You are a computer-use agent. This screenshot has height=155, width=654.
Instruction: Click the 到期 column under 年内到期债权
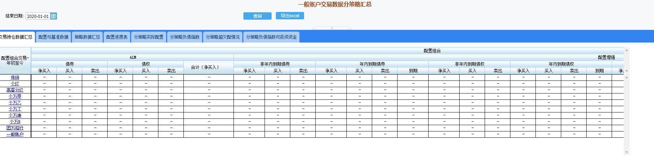[x=599, y=71]
